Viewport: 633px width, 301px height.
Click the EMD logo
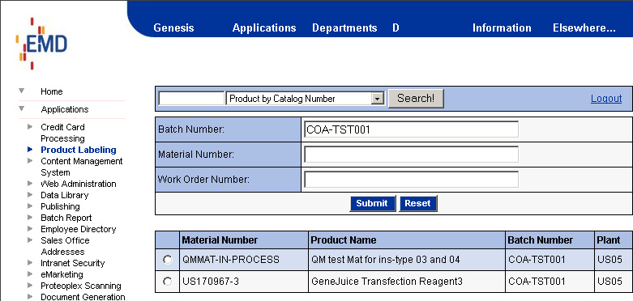[x=41, y=43]
